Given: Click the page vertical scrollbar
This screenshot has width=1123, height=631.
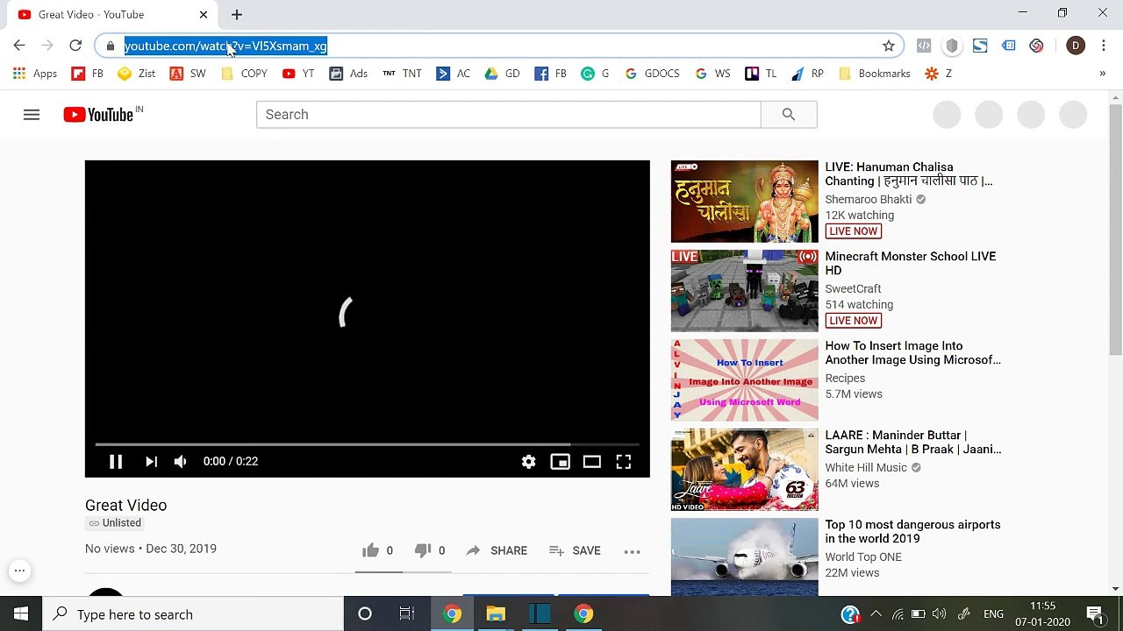Looking at the screenshot, I should tap(1115, 228).
